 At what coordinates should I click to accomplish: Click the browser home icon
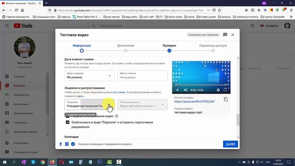tap(23, 10)
